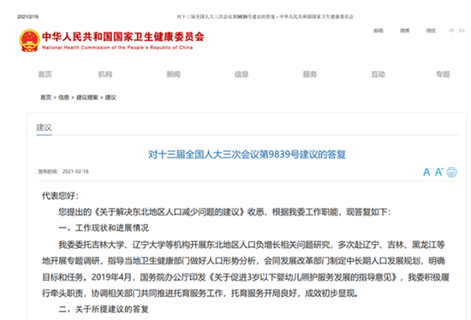This screenshot has width=471, height=320.
Task: Open the 邮箱 link at top right
Action: pos(379,31)
